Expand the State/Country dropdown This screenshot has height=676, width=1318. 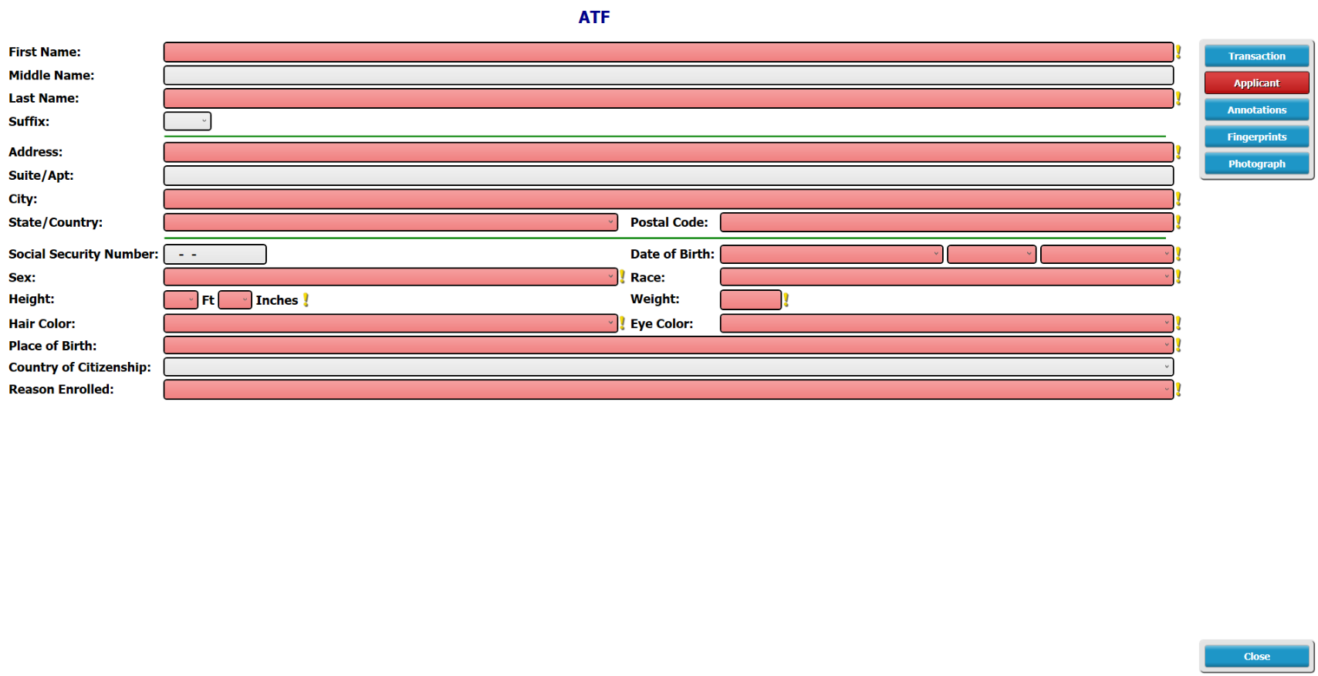coord(390,222)
